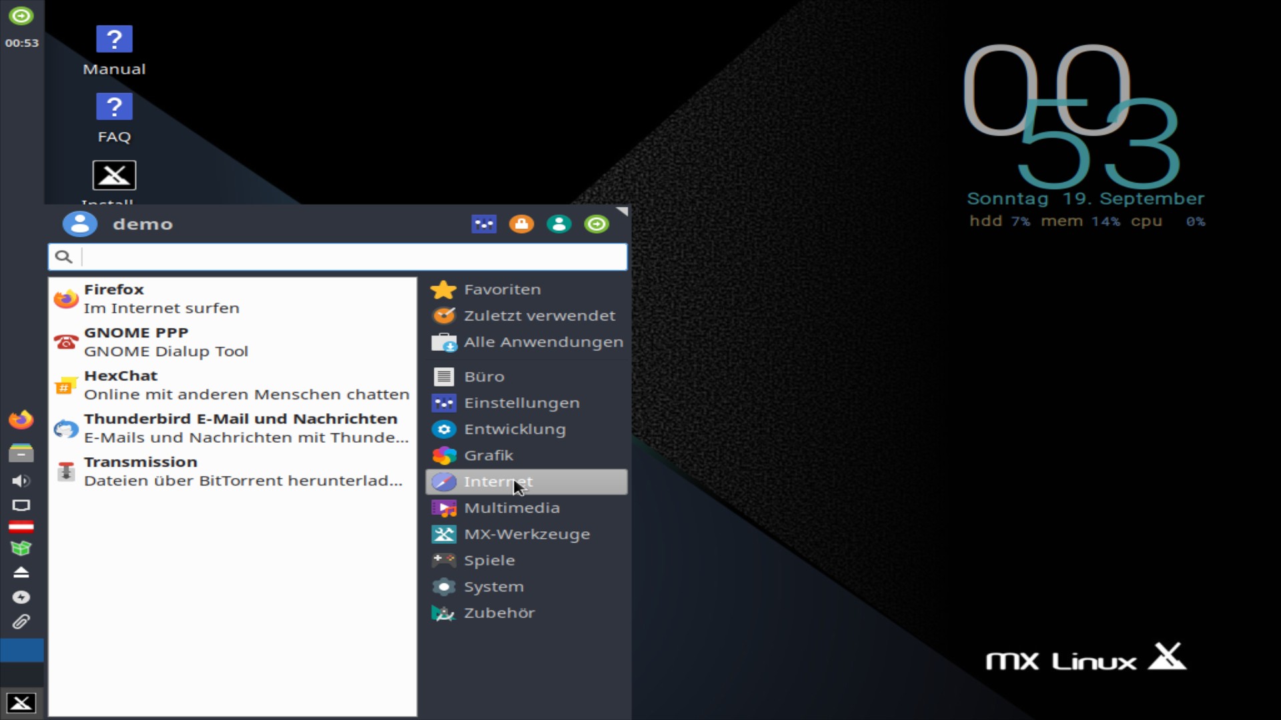Open the MX Package Installer green box icon
This screenshot has height=720, width=1281.
point(21,547)
